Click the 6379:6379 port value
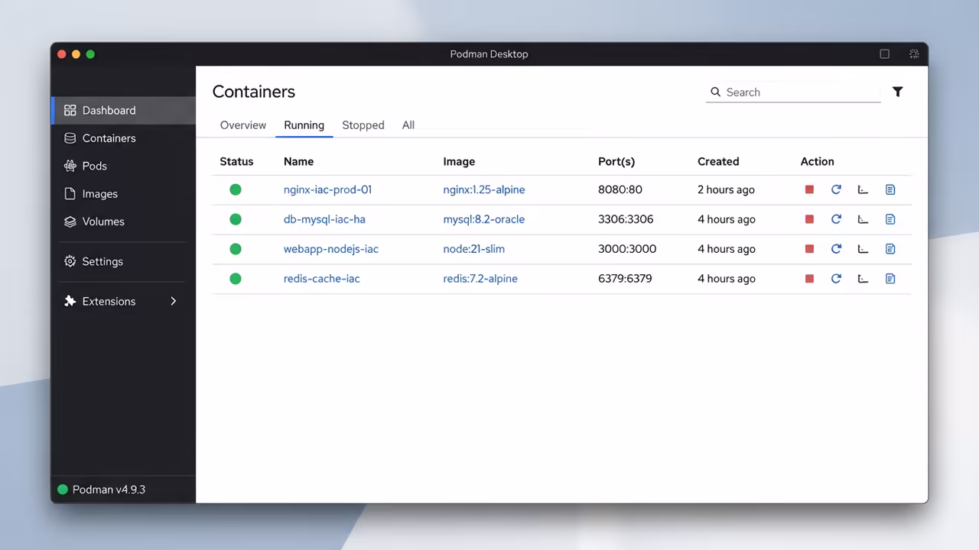Image resolution: width=979 pixels, height=550 pixels. click(625, 279)
